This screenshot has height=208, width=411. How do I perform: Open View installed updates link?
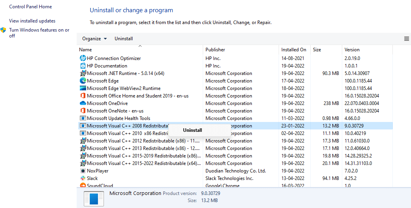pos(32,21)
